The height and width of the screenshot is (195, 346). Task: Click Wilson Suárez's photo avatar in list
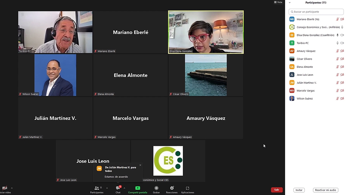pyautogui.click(x=292, y=99)
